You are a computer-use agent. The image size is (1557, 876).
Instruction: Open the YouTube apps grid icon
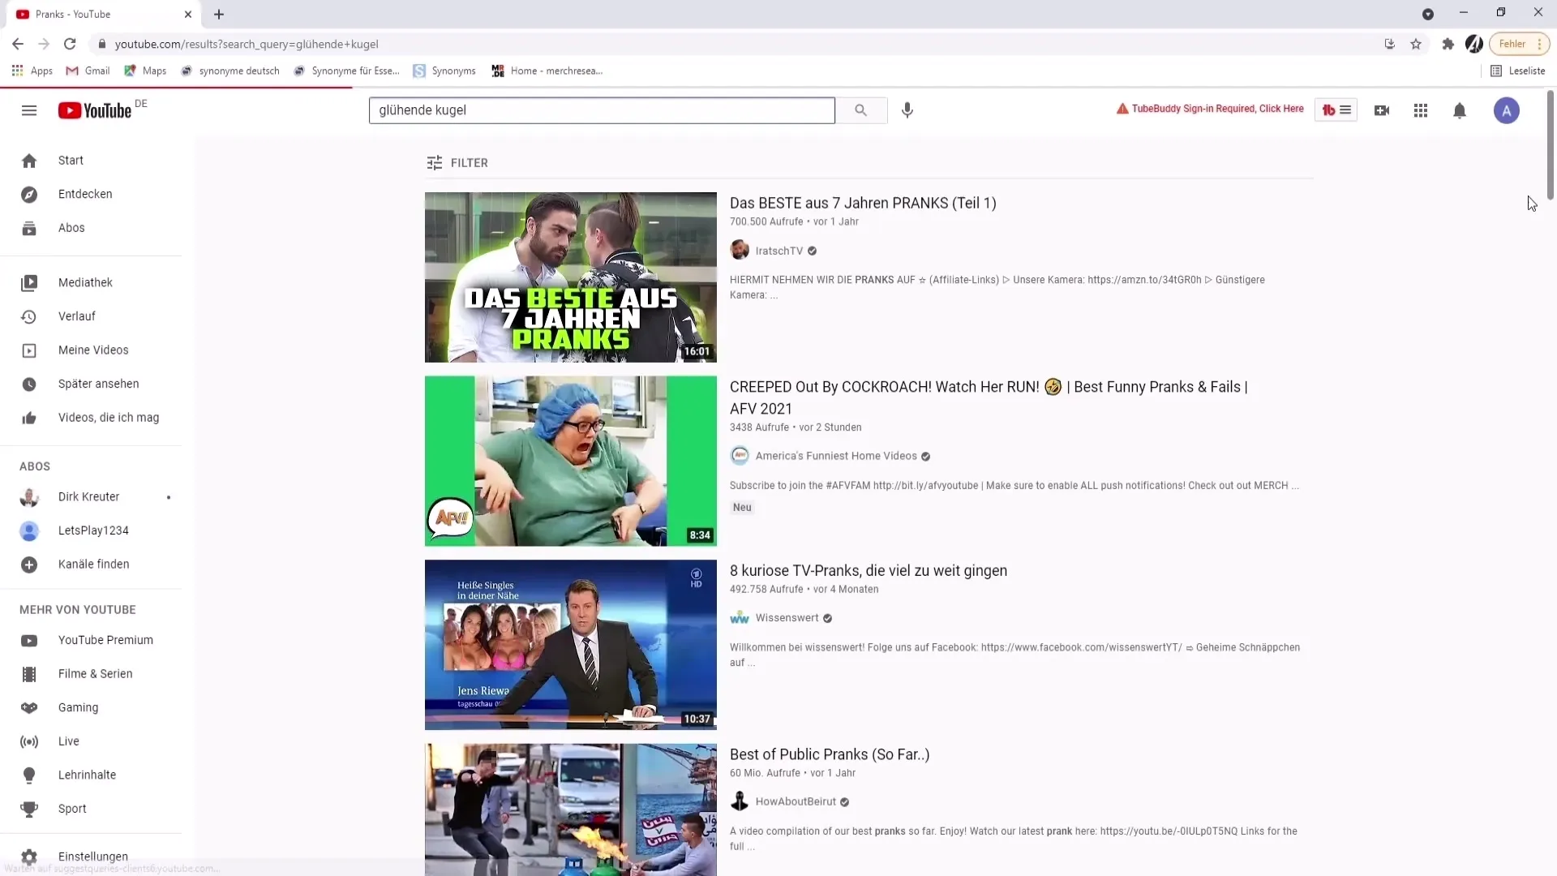tap(1420, 110)
